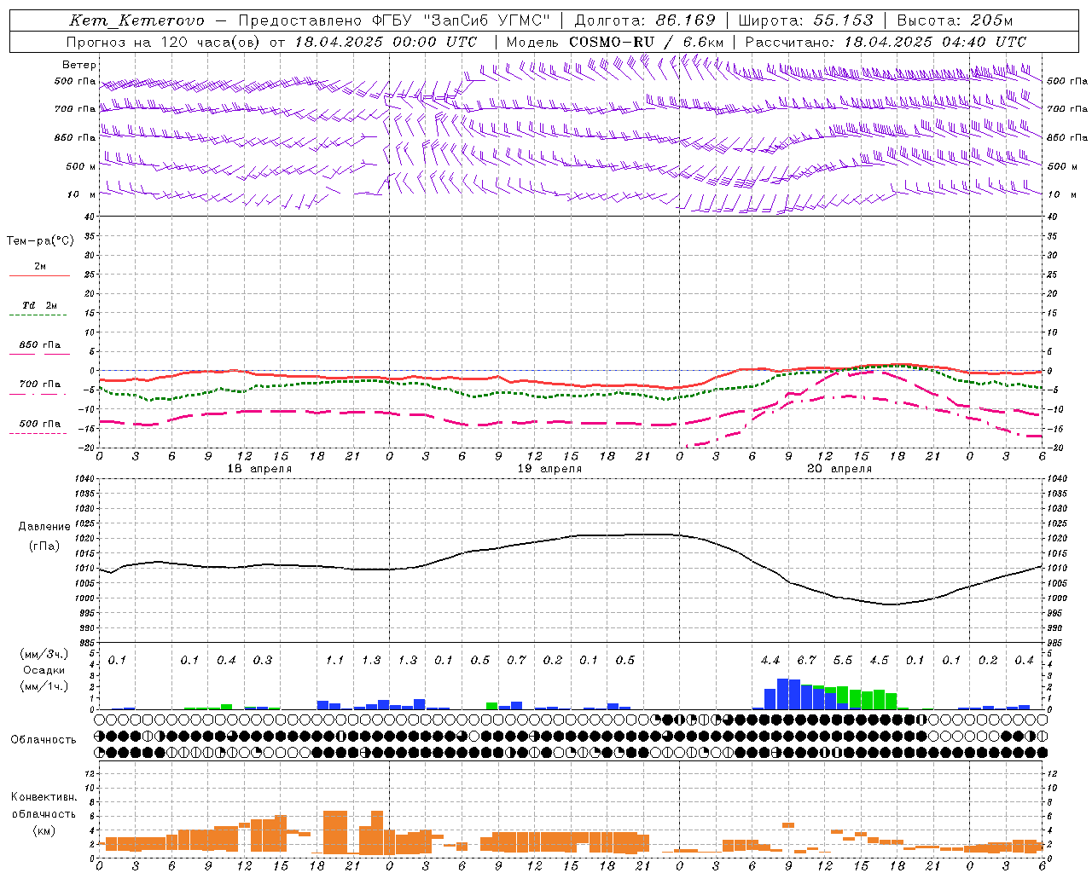1092x873 pixels.
Task: Select the "Широта: 55.153" header value
Action: (x=805, y=20)
